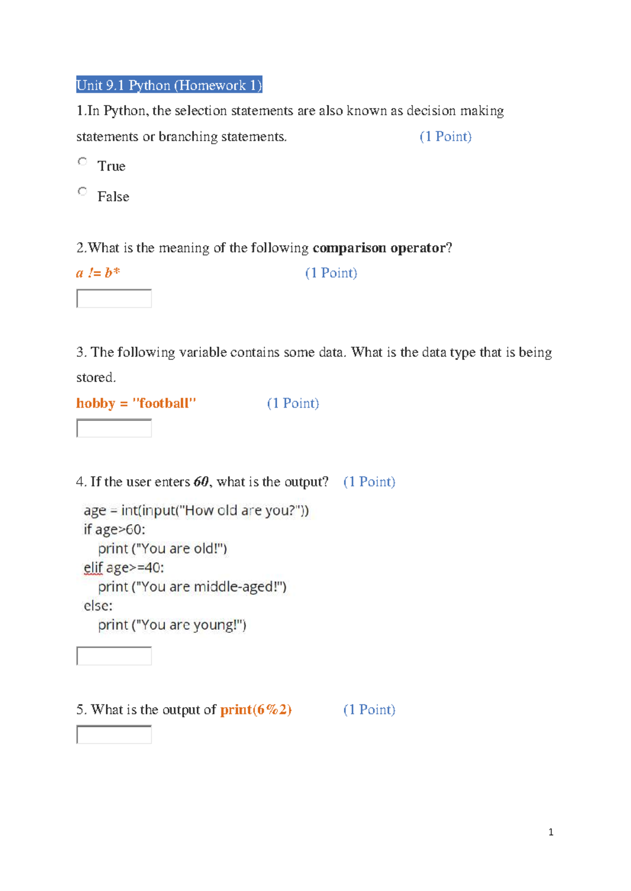
Task: Click (1 Point) label of question 1
Action: pos(445,137)
